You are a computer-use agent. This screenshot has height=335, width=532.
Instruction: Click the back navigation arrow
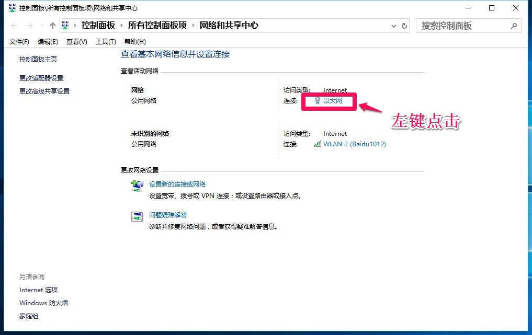[14, 25]
